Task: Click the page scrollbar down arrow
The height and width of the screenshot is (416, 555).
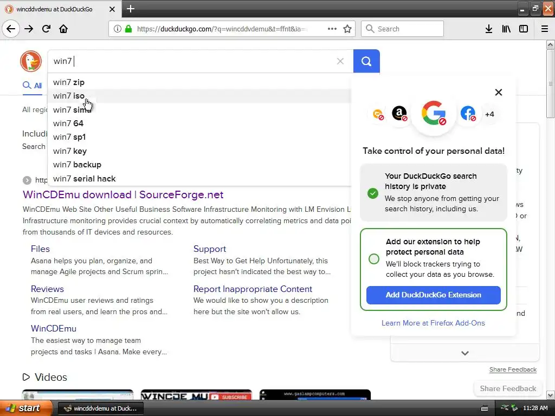Action: (550, 395)
